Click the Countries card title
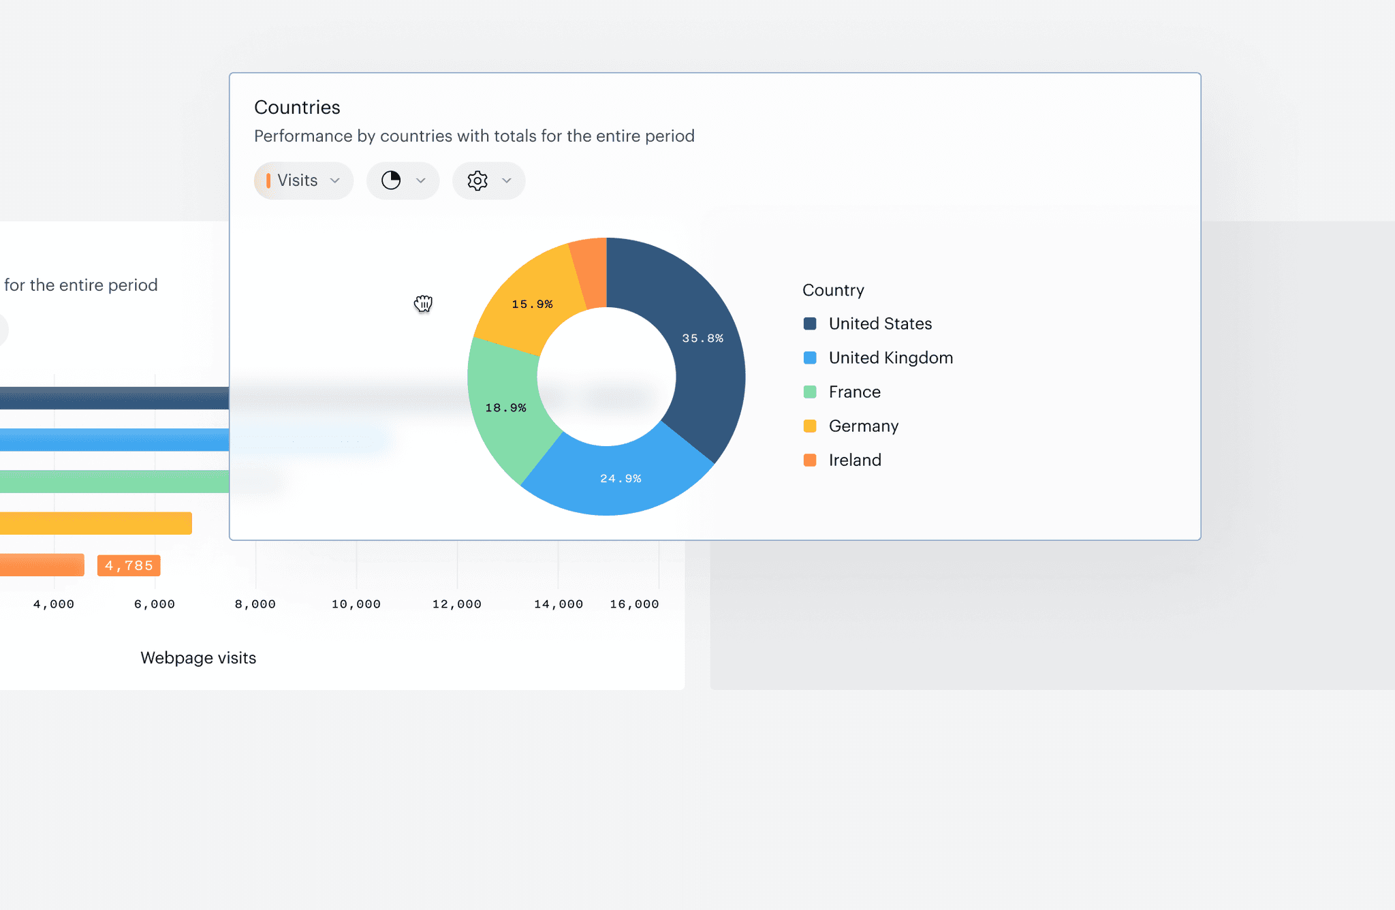The width and height of the screenshot is (1395, 910). click(297, 108)
